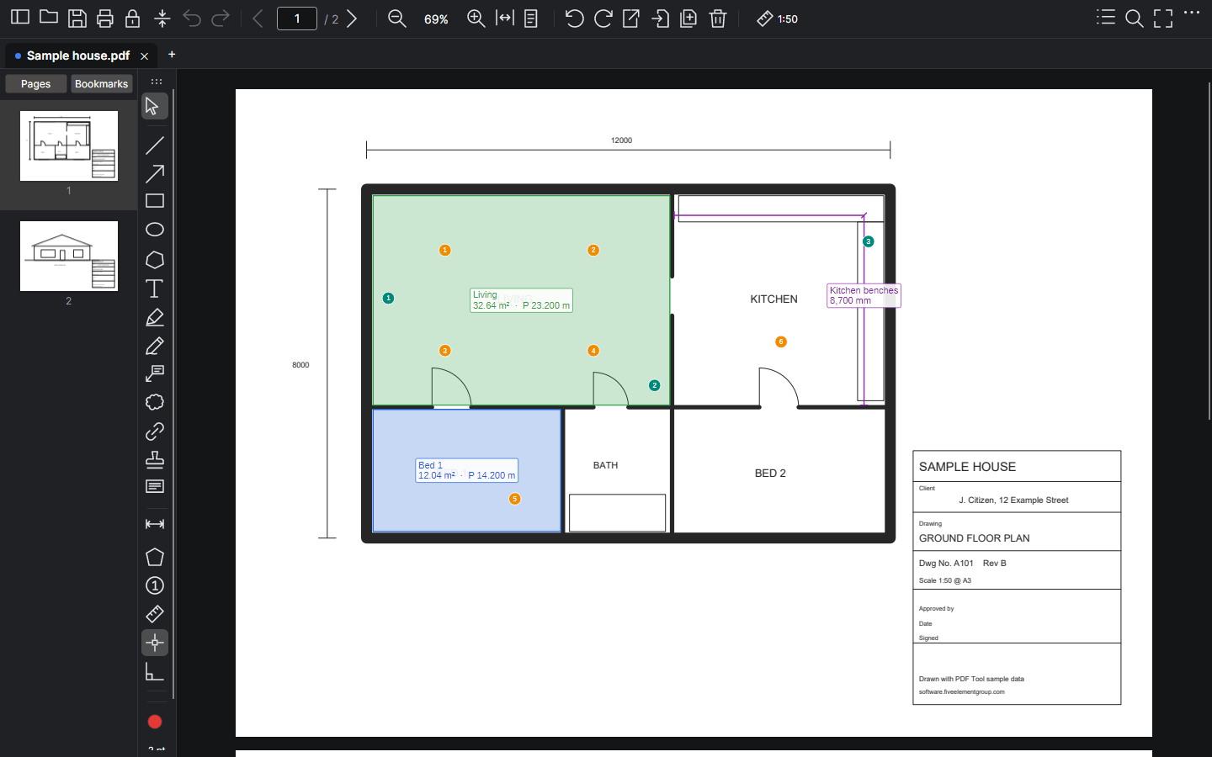The image size is (1212, 757).
Task: Choose the Rectangle shape tool
Action: 155,201
